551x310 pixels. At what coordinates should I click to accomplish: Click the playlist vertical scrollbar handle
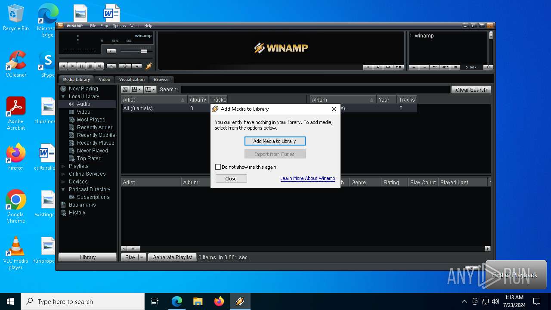pyautogui.click(x=491, y=35)
